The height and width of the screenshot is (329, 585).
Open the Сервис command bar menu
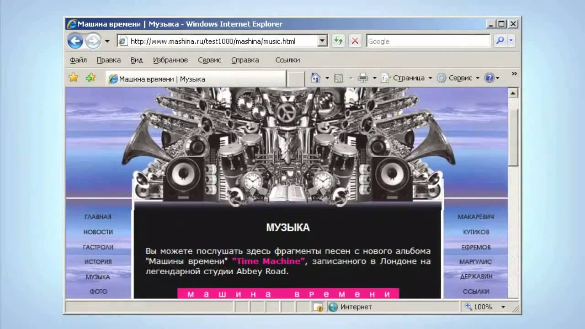[x=458, y=78]
